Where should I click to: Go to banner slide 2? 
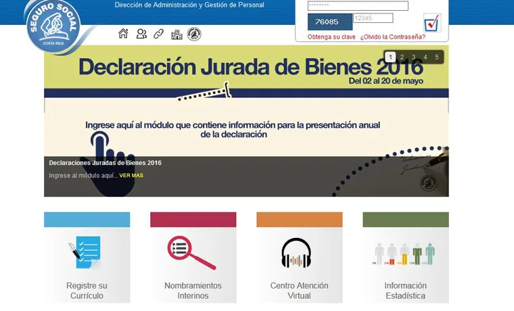click(x=402, y=57)
